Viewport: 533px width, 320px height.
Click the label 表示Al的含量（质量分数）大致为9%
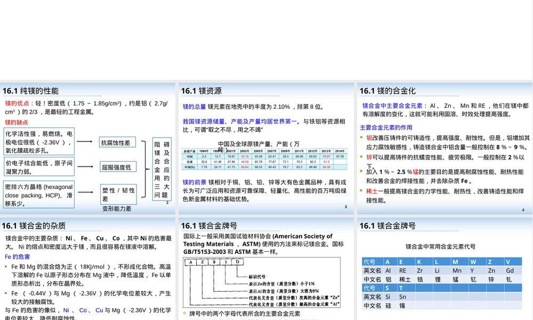click(x=284, y=291)
